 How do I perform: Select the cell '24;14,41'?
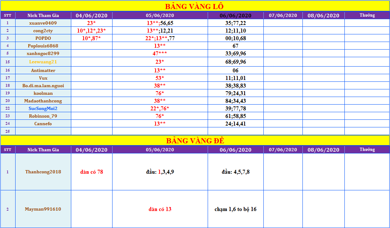click(x=236, y=124)
